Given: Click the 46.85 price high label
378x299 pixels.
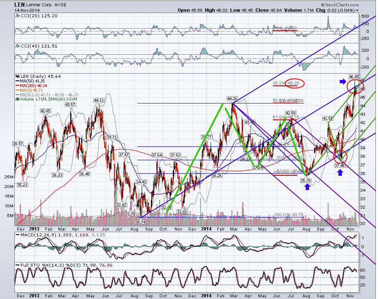Looking at the screenshot, I should coord(354,77).
